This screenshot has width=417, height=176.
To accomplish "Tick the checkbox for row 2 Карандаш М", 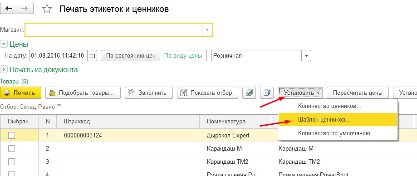I will [x=11, y=149].
